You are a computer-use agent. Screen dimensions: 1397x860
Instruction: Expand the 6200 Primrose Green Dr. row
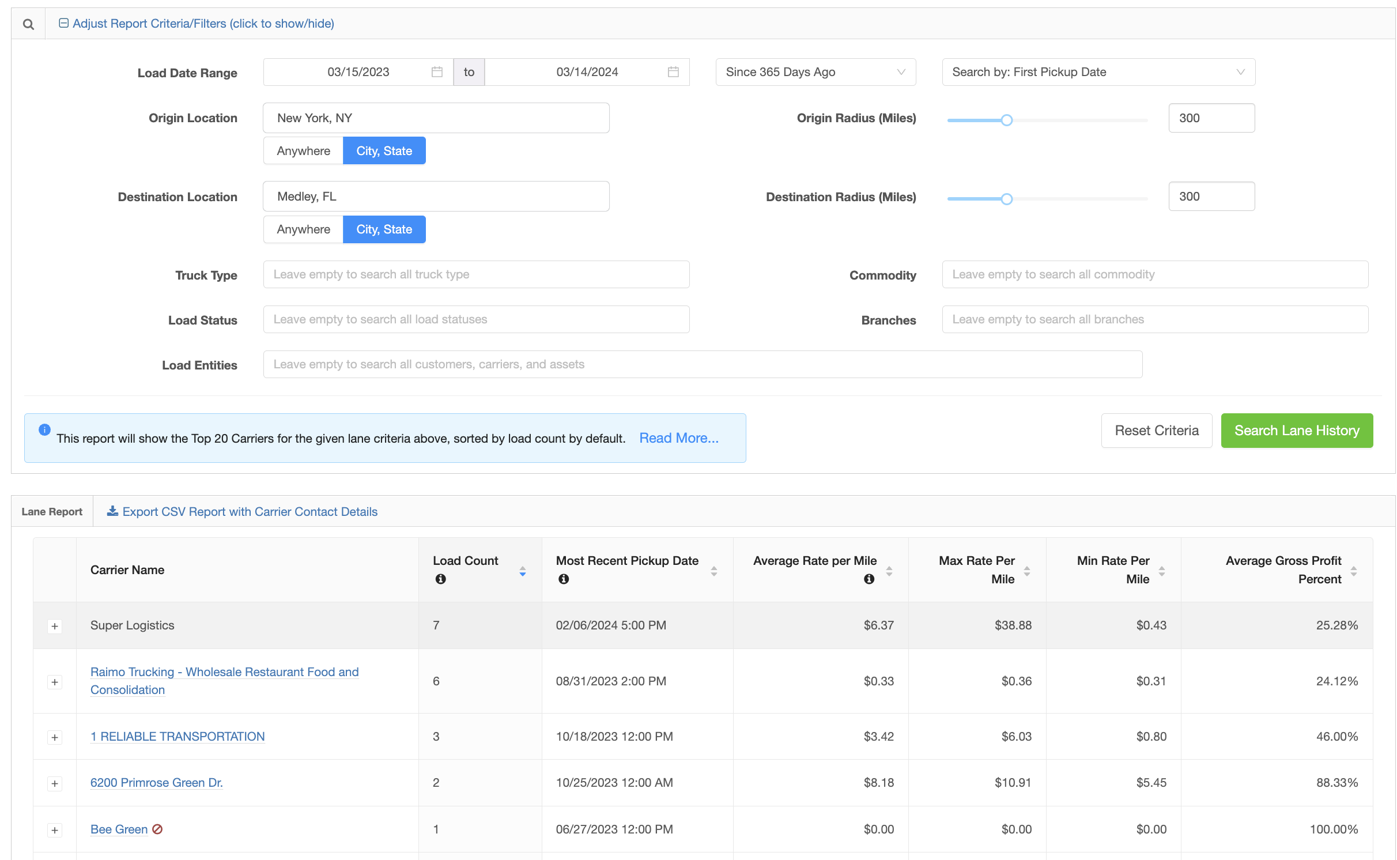[55, 783]
